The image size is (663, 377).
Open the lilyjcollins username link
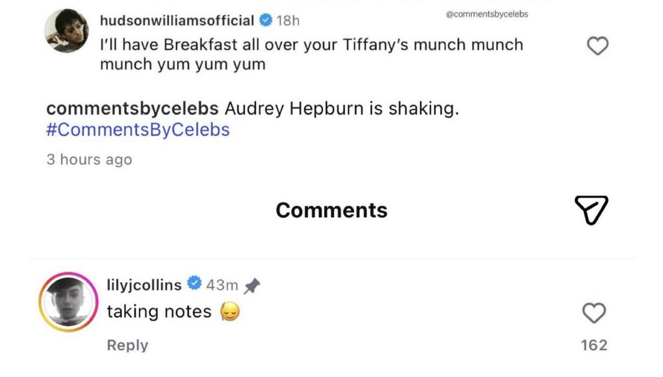pyautogui.click(x=144, y=285)
